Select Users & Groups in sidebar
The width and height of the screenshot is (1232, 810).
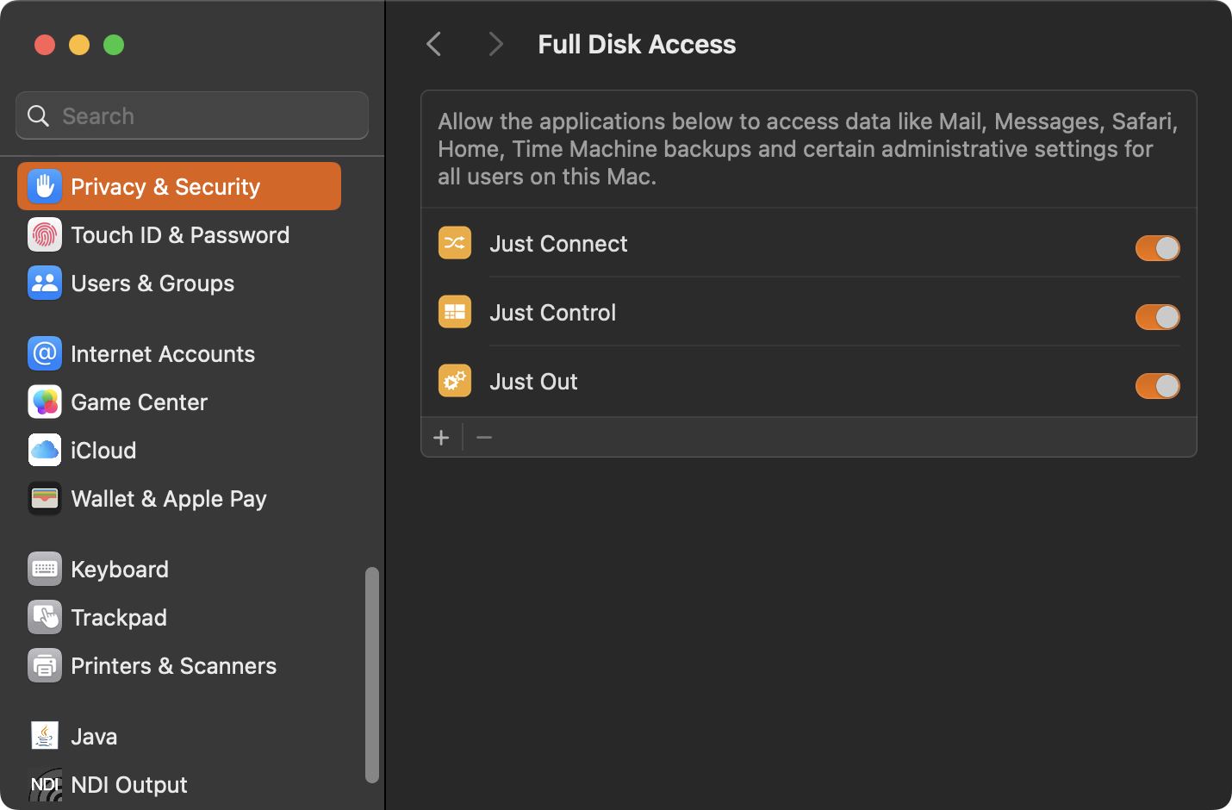click(179, 283)
